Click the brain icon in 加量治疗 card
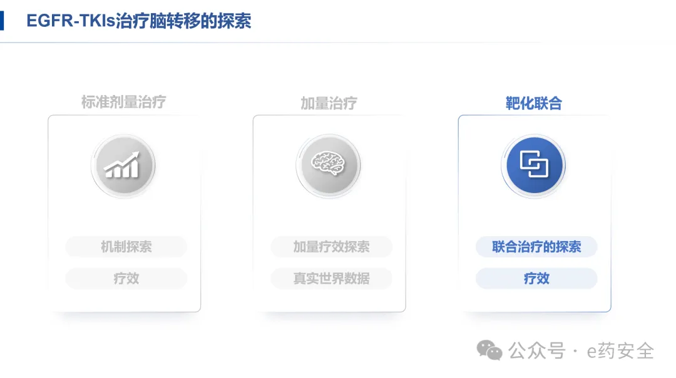Viewport: 676px width, 378px height. click(329, 166)
